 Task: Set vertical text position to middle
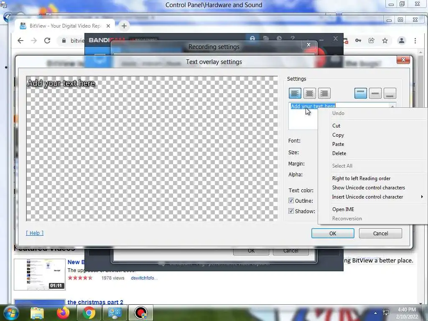375,93
